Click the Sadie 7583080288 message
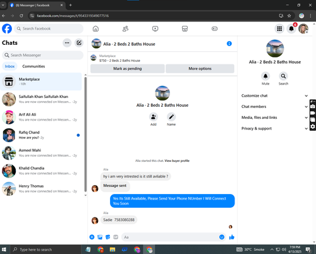The image size is (316, 254). click(x=119, y=220)
